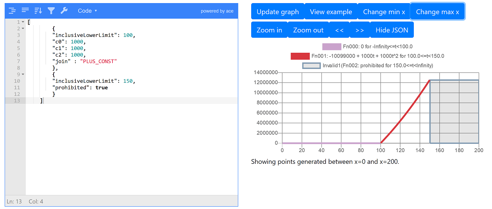The height and width of the screenshot is (209, 492).
Task: Click the format JSON icon in editor toolbar
Action: click(12, 11)
